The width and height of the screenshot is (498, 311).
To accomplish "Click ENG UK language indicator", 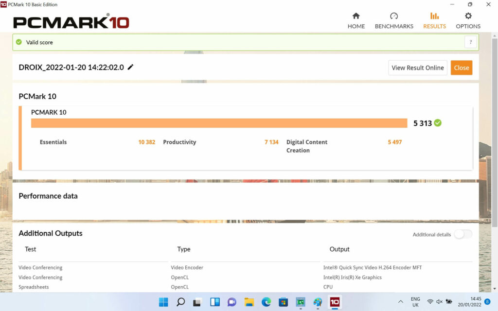I will point(415,302).
